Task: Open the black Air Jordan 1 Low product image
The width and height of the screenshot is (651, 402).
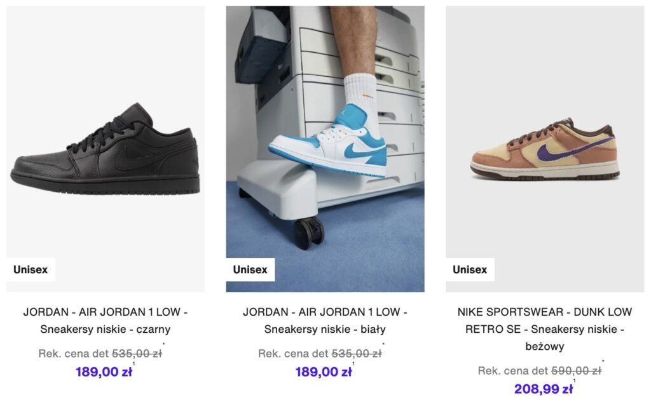Action: point(106,149)
